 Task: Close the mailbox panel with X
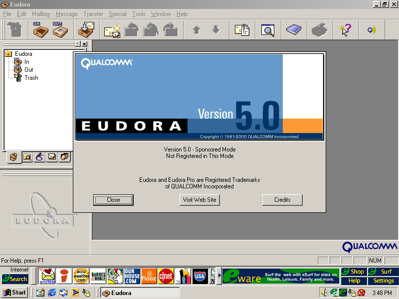[84, 44]
